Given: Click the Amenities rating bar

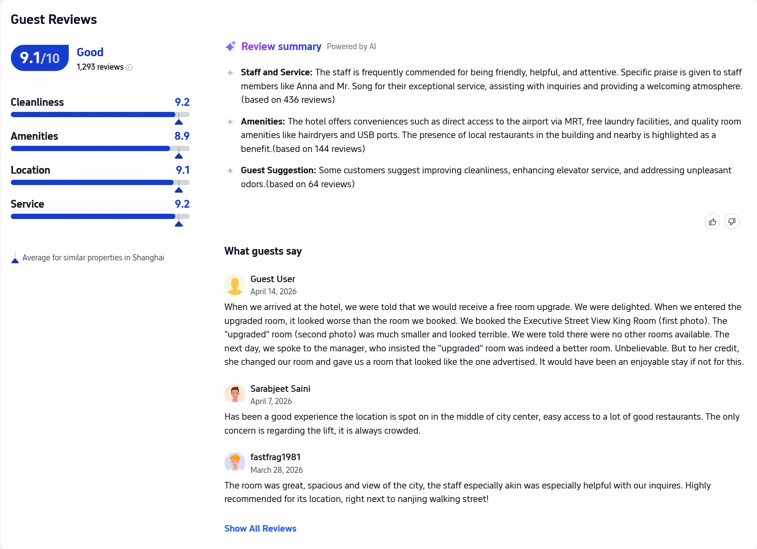Looking at the screenshot, I should [x=100, y=148].
